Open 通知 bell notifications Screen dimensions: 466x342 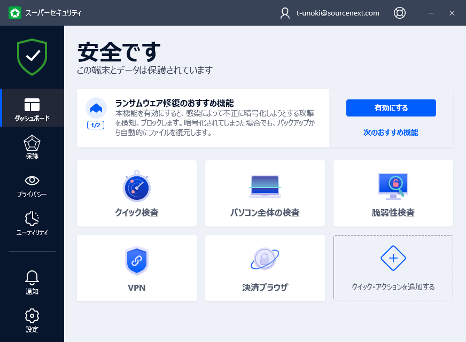[x=32, y=283]
